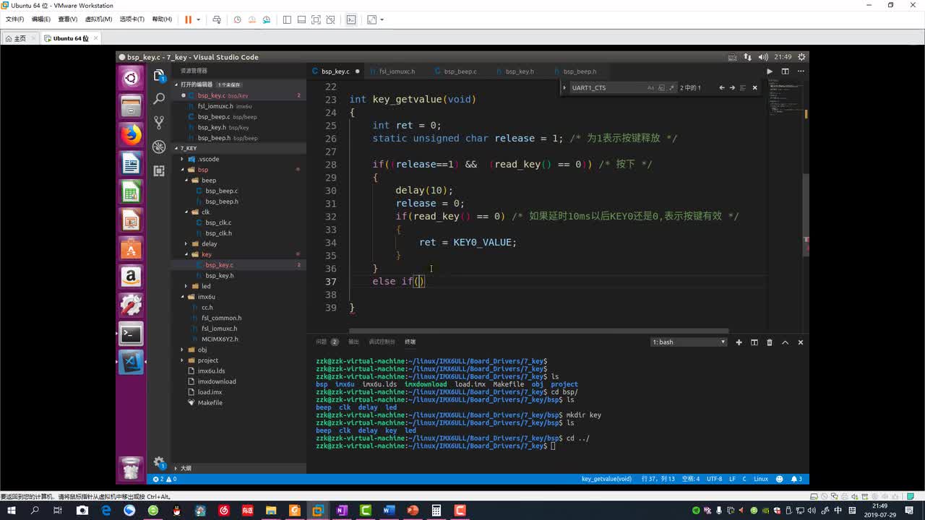This screenshot has width=925, height=520.
Task: Click the editor vertical scrollbar
Action: pyautogui.click(x=806, y=215)
